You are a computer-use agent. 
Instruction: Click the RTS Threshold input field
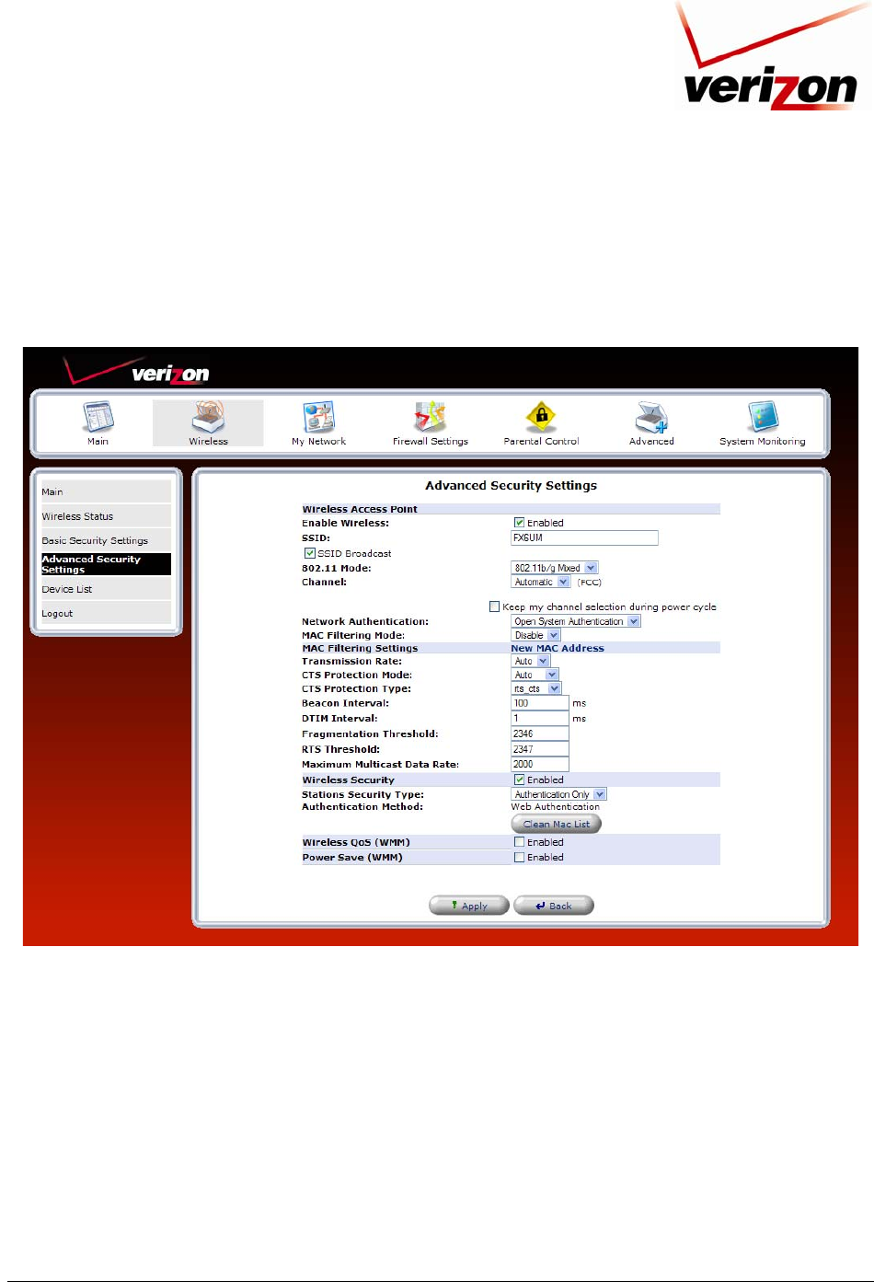(540, 749)
